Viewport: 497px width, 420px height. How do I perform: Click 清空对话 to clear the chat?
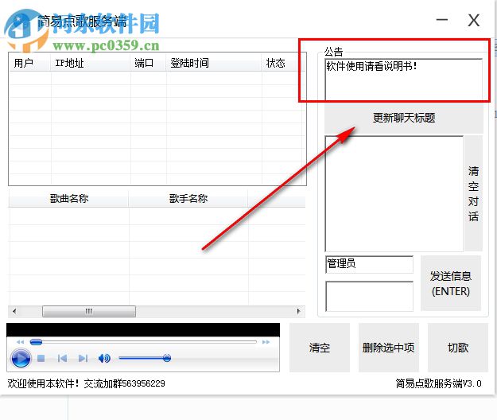pos(473,193)
